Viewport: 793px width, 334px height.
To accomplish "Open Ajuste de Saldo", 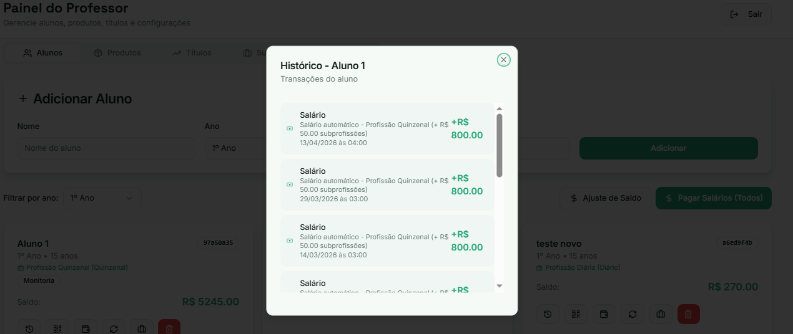I will [x=605, y=198].
